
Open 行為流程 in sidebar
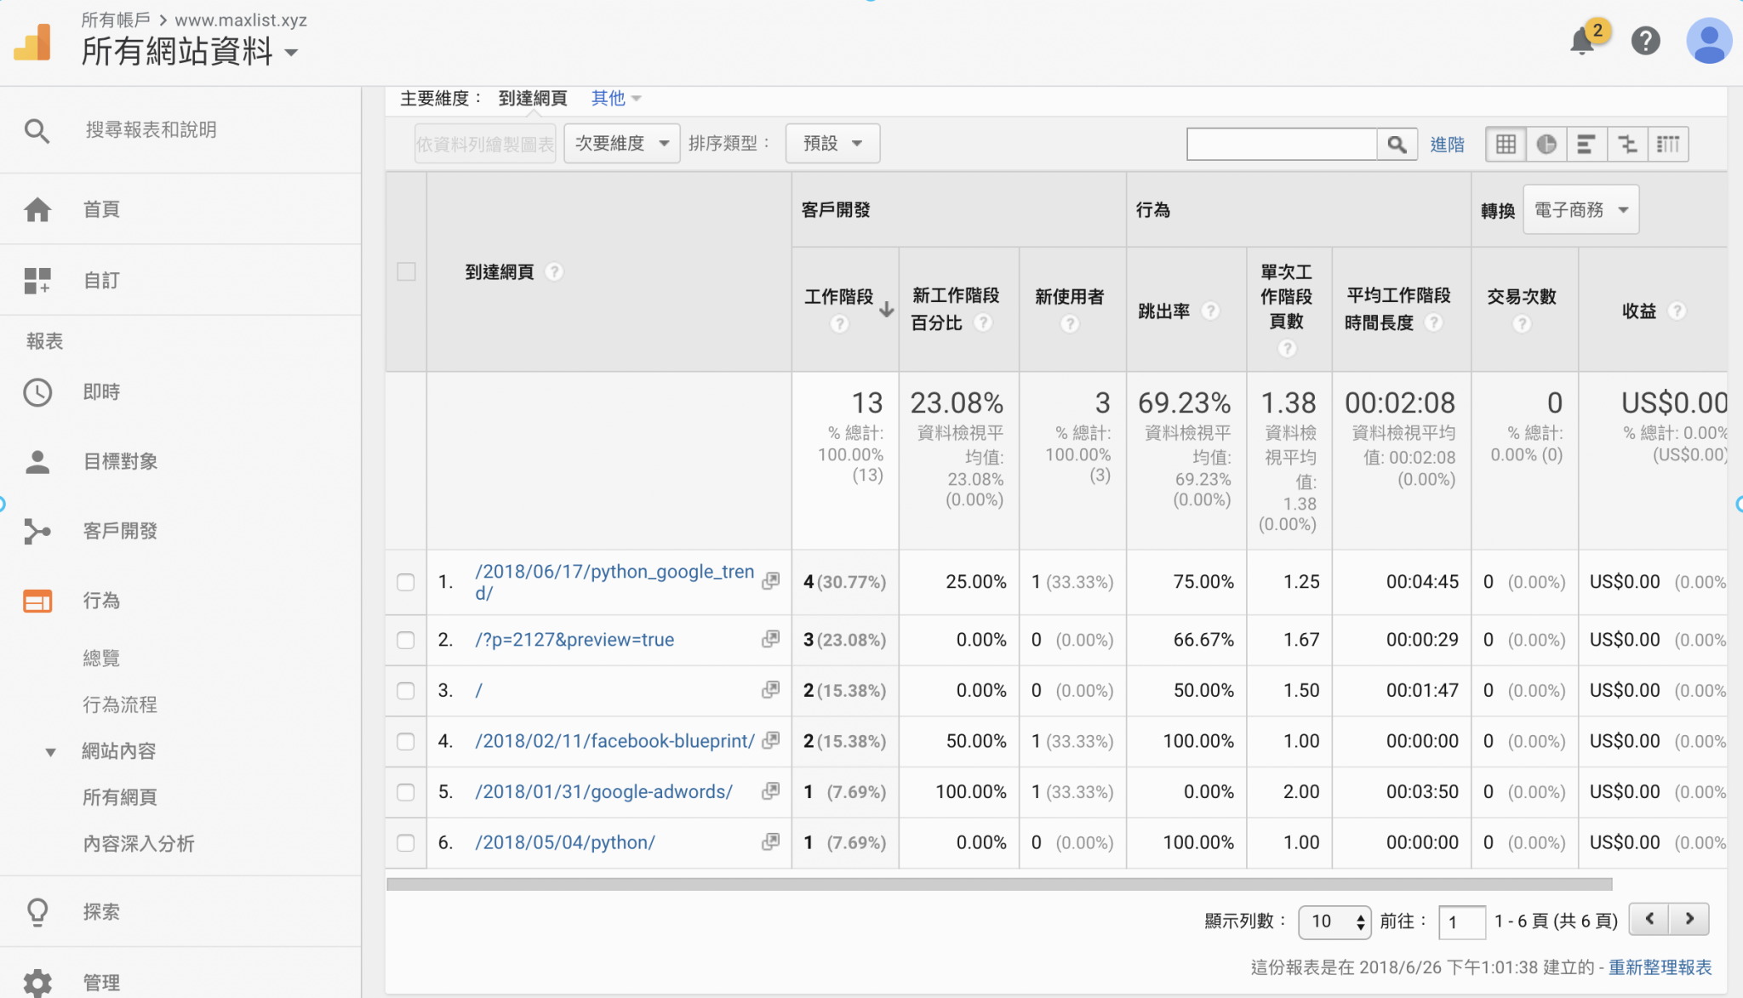(120, 705)
